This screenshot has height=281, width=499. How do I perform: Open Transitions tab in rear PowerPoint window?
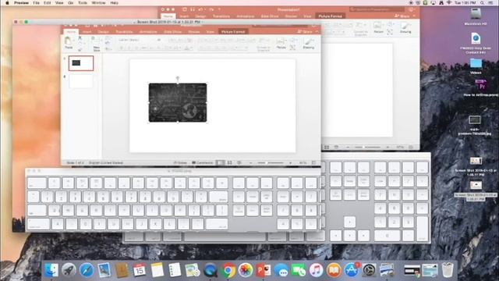[221, 16]
